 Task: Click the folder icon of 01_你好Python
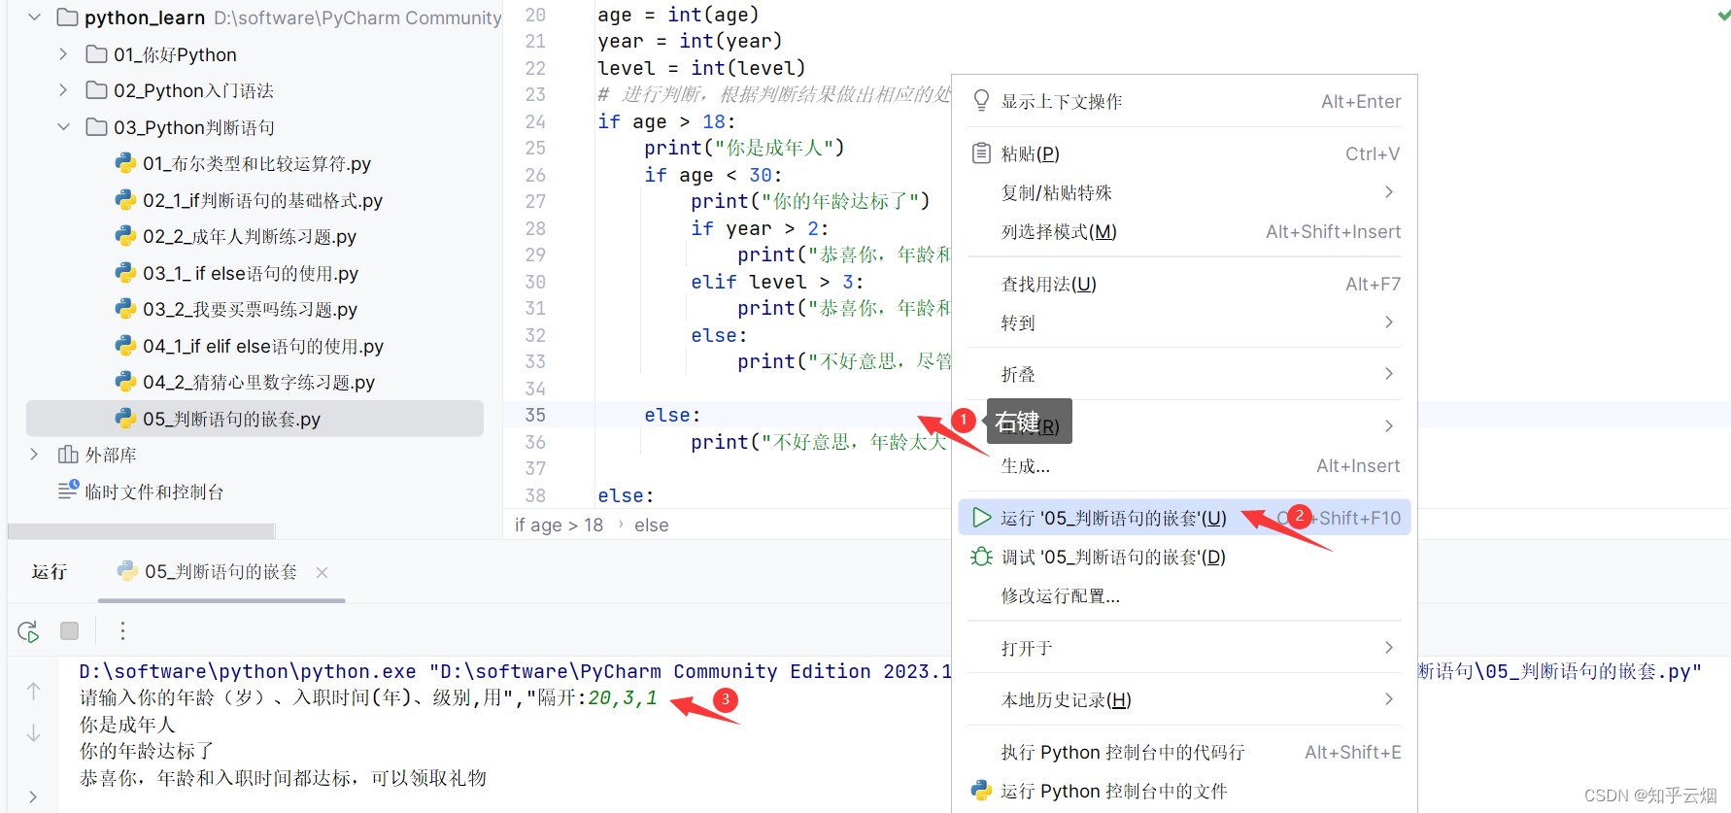96,54
